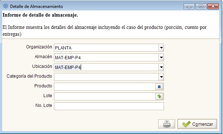The height and width of the screenshot is (134, 223).
Task: Click inside the Producto text field
Action: tap(105, 87)
